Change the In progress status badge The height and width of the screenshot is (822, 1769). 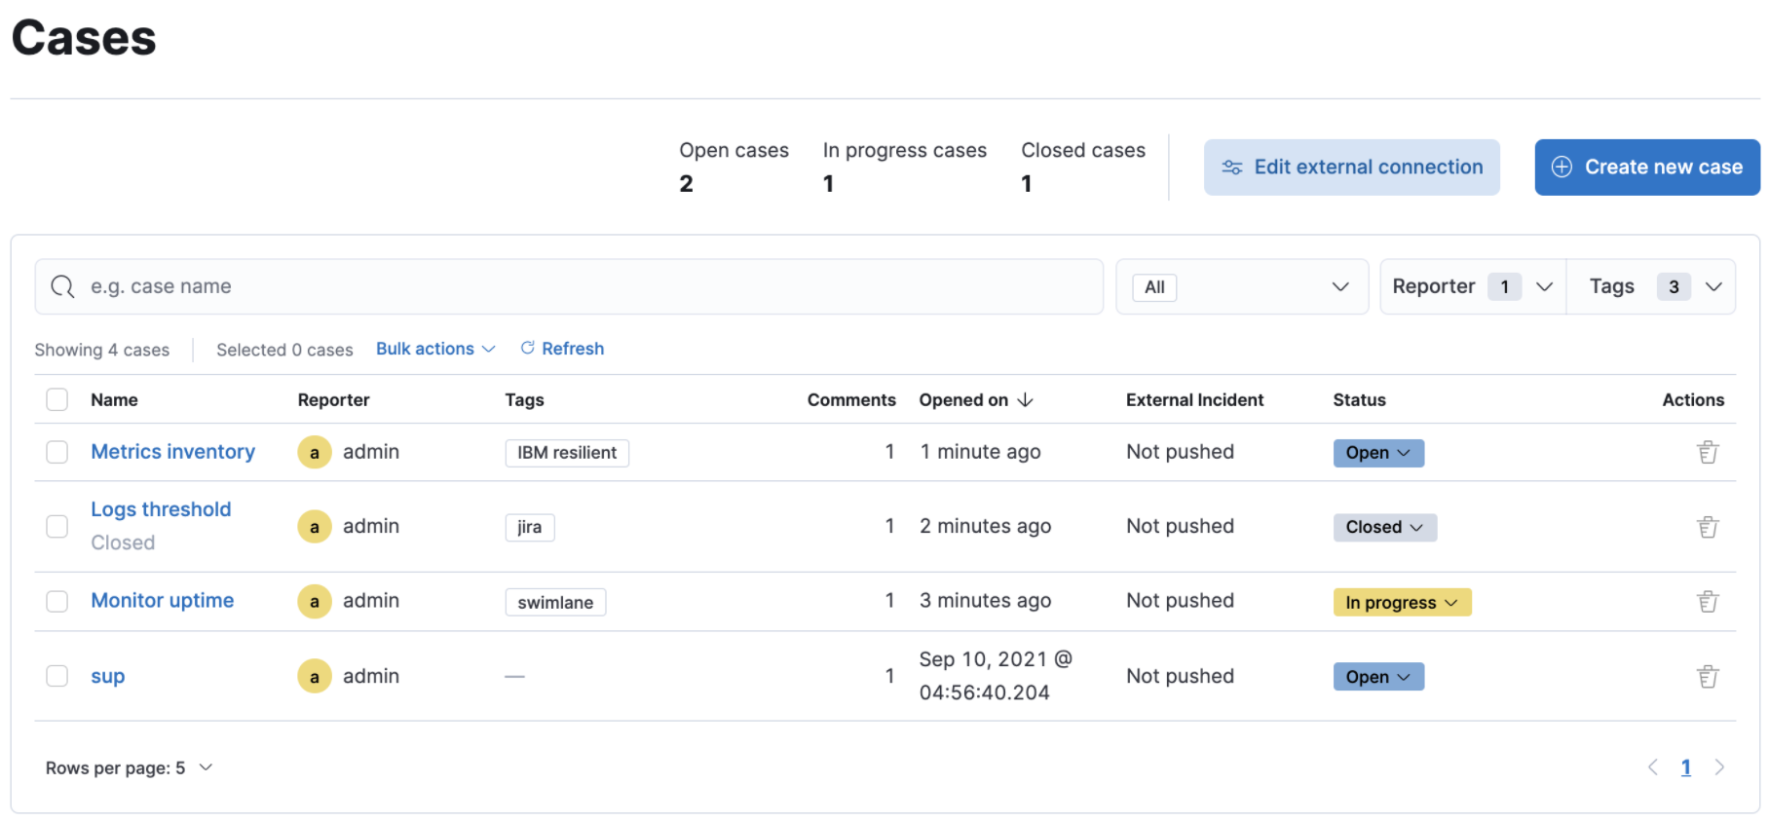coord(1401,603)
